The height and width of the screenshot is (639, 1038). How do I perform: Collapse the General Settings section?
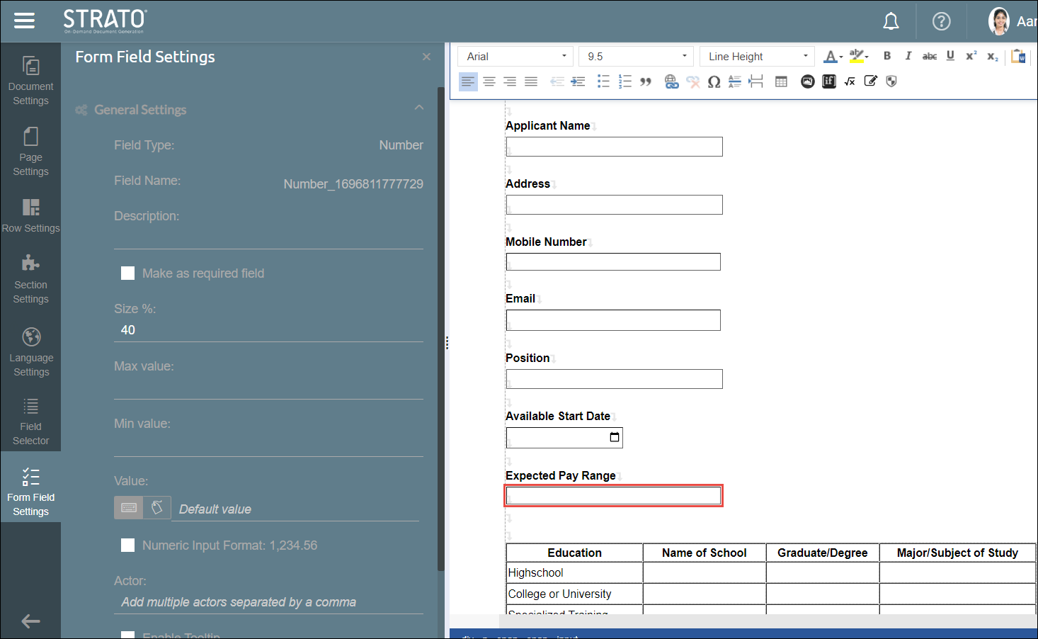tap(418, 108)
